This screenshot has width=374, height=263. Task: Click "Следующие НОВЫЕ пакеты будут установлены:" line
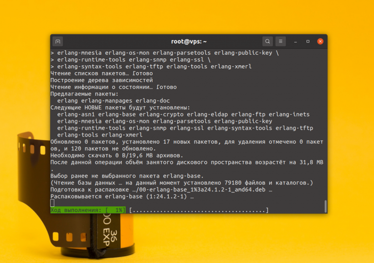pyautogui.click(x=120, y=108)
